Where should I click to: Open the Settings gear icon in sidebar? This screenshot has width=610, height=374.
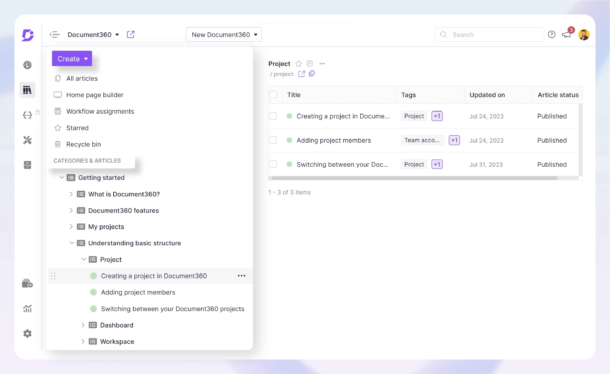coord(27,333)
